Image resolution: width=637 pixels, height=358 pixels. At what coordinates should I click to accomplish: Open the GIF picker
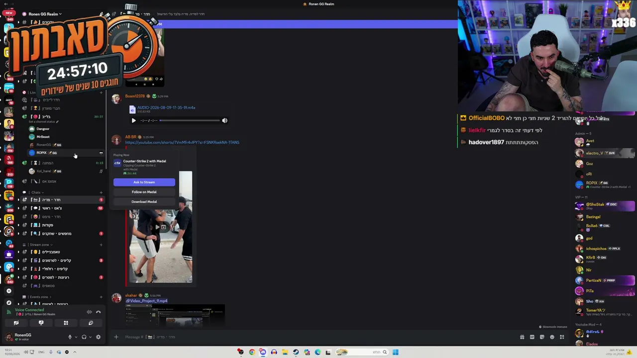pyautogui.click(x=532, y=337)
